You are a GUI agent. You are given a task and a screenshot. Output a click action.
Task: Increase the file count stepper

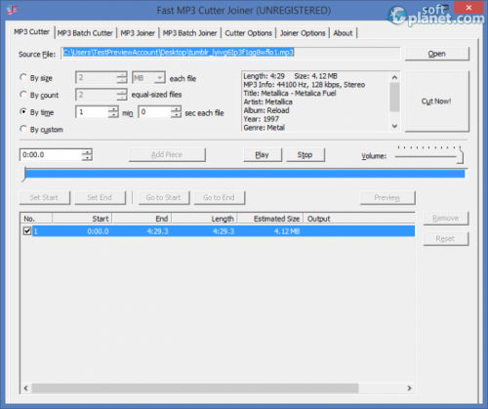point(122,92)
